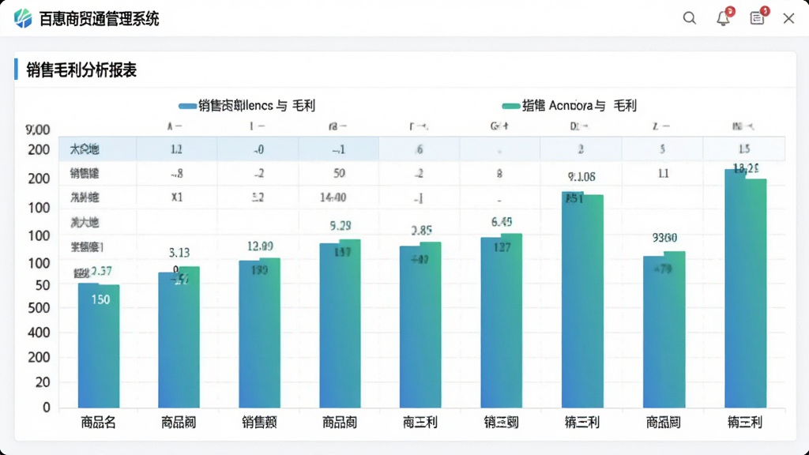This screenshot has width=809, height=455.
Task: Click the bar labeled 3.13
Action: pos(179,337)
